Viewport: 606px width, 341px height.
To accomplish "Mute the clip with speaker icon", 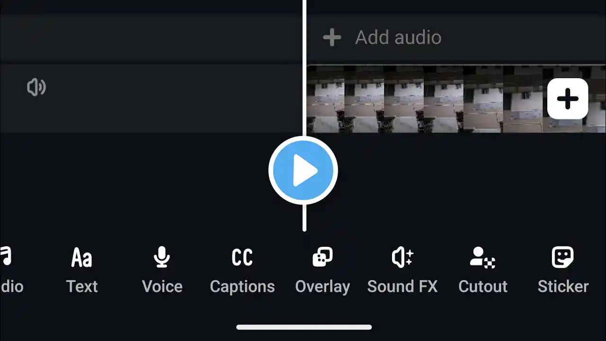I will pos(36,88).
